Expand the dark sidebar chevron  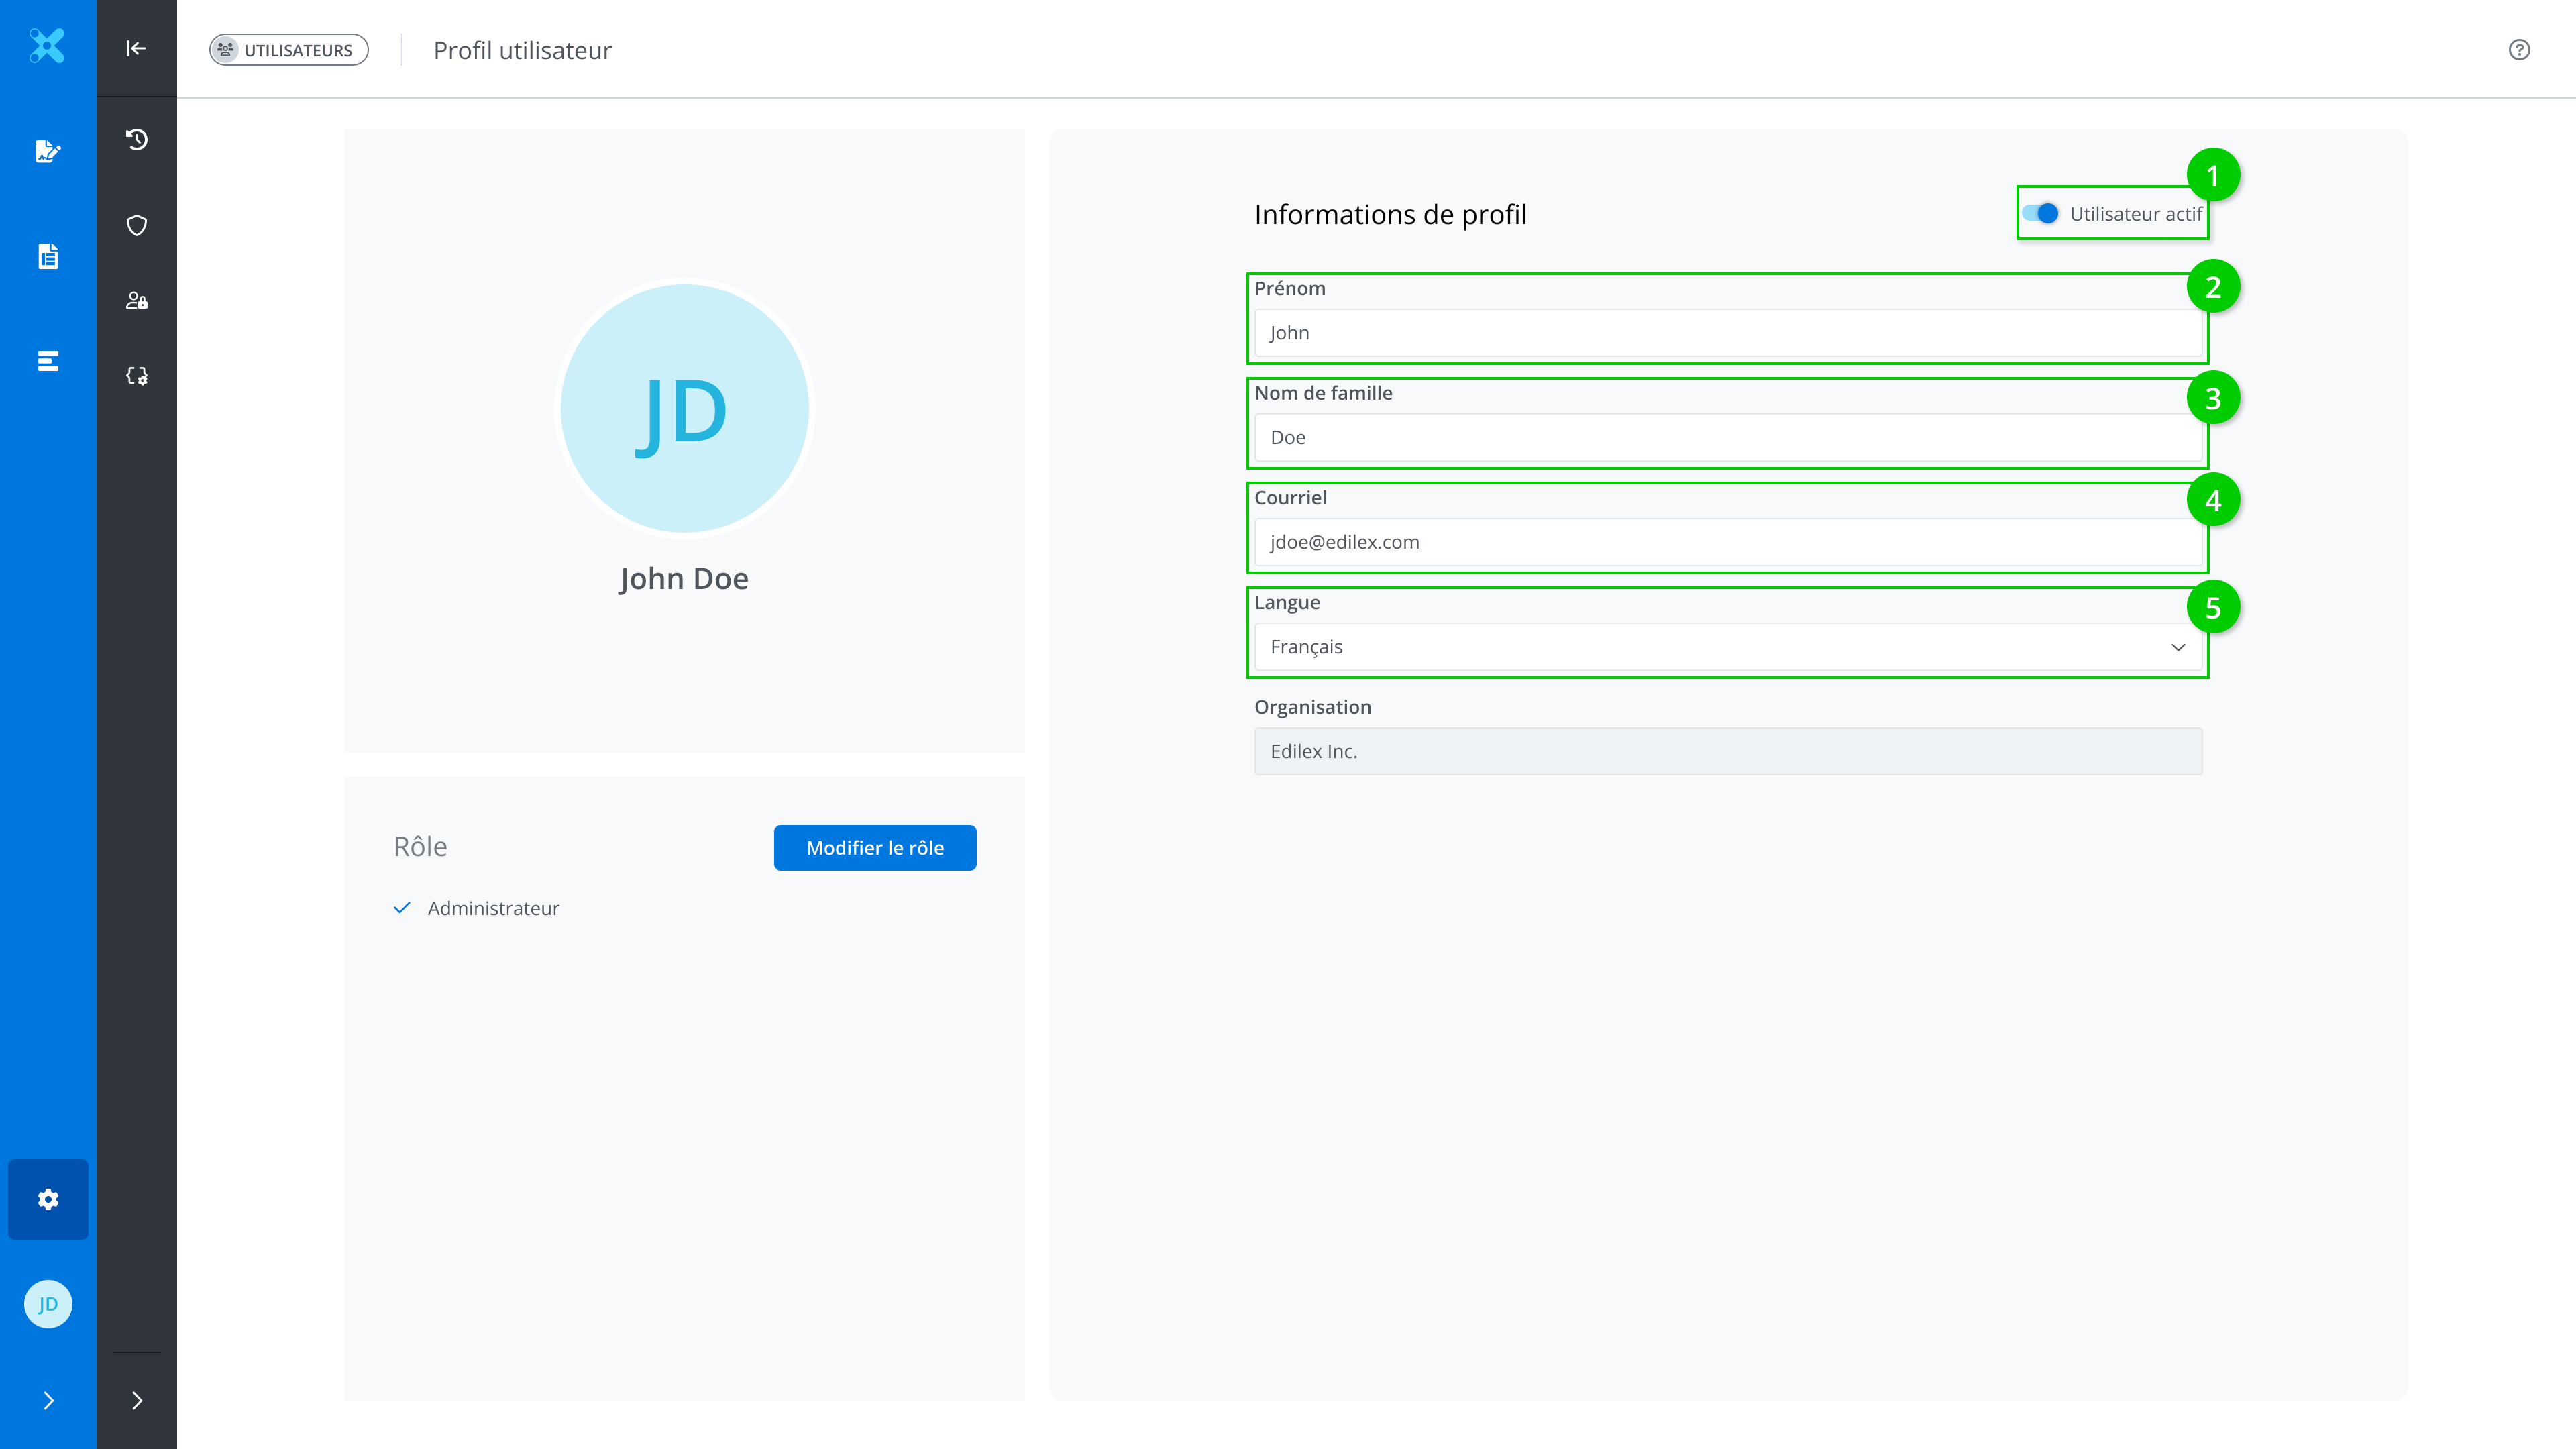(x=137, y=1400)
